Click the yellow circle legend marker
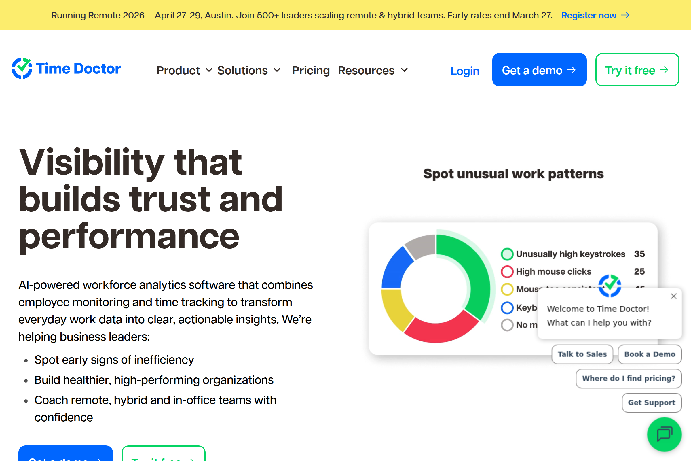The height and width of the screenshot is (461, 691). [x=507, y=289]
